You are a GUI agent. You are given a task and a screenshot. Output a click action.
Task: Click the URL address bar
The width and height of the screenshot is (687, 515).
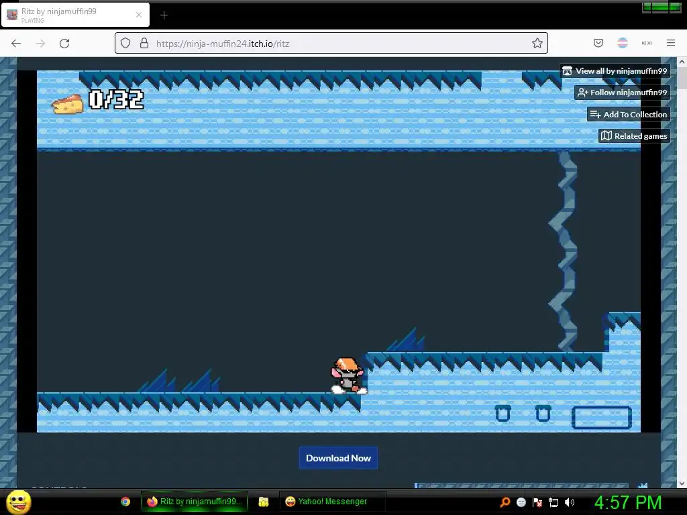(331, 43)
